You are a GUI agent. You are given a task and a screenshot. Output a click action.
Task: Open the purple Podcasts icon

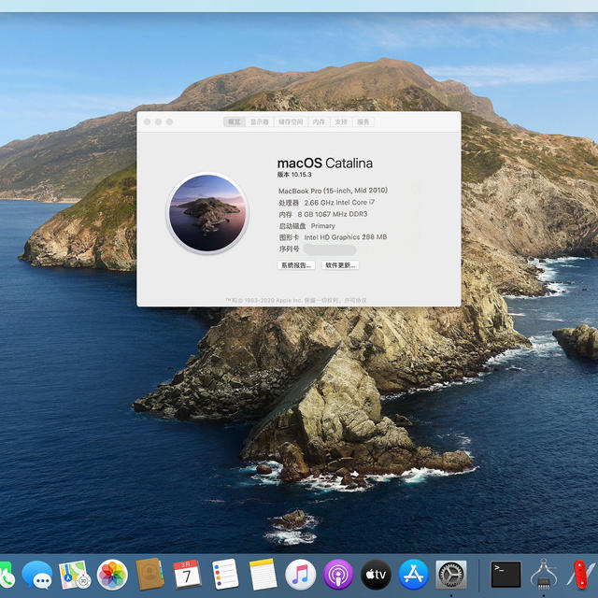click(x=338, y=575)
